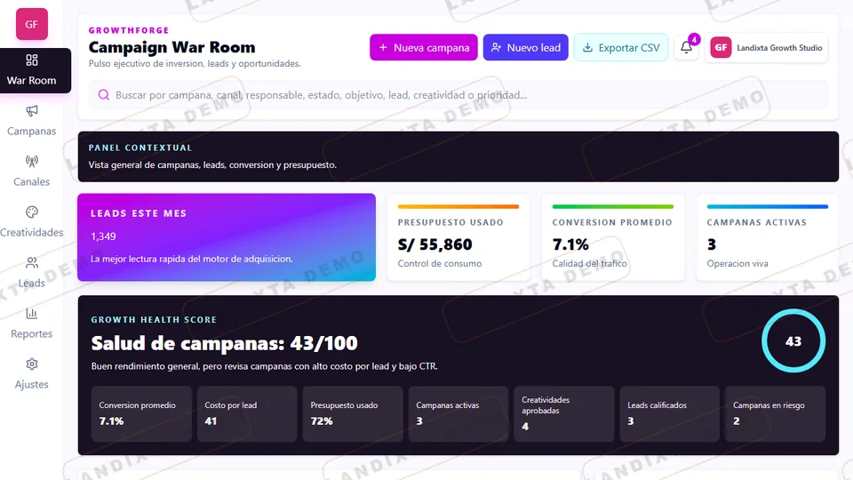Open Creatividades page

32,222
